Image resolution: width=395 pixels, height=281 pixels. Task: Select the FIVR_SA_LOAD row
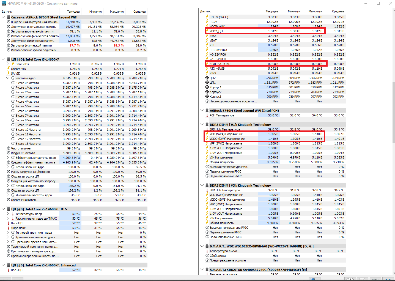pos(272,64)
